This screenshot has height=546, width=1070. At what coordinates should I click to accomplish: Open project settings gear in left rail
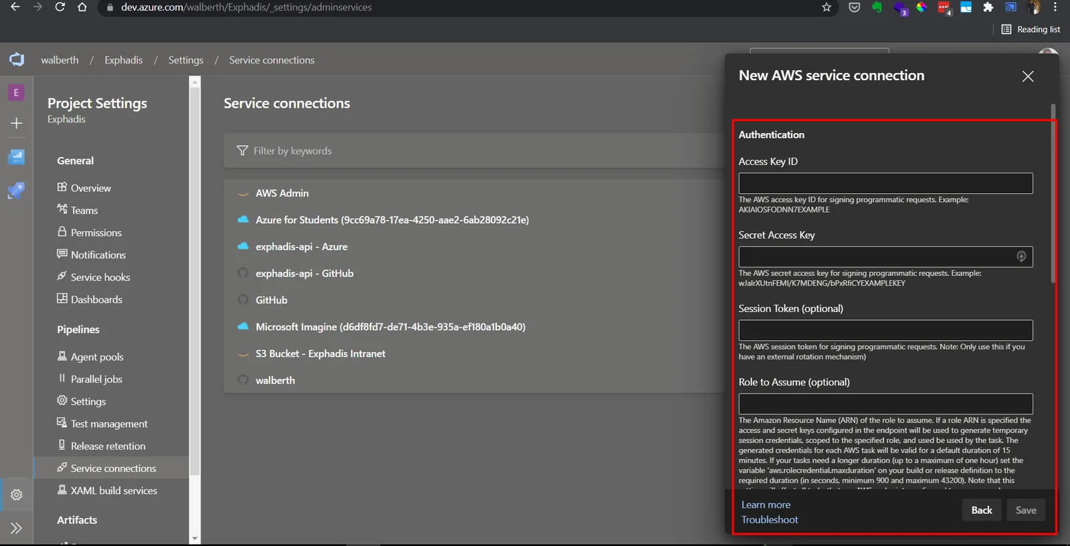tap(17, 495)
